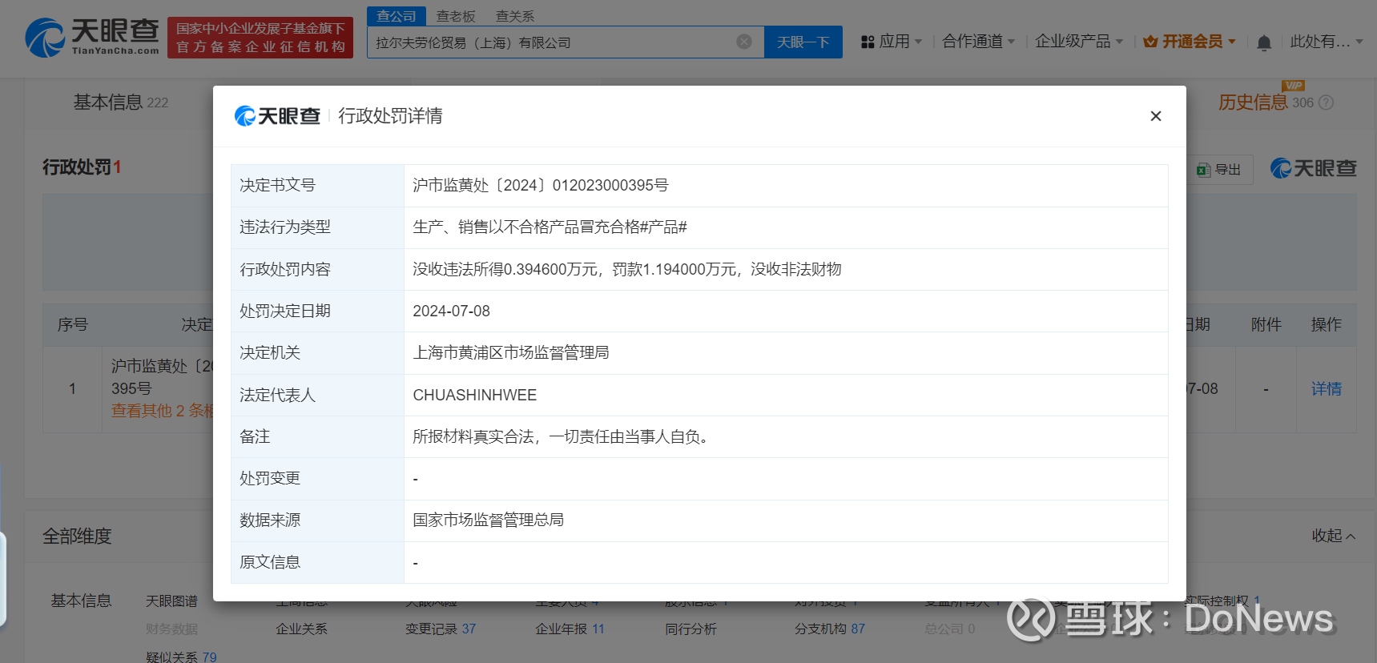Click 处罚变更 label in the dialog
The width and height of the screenshot is (1377, 663).
coord(270,478)
